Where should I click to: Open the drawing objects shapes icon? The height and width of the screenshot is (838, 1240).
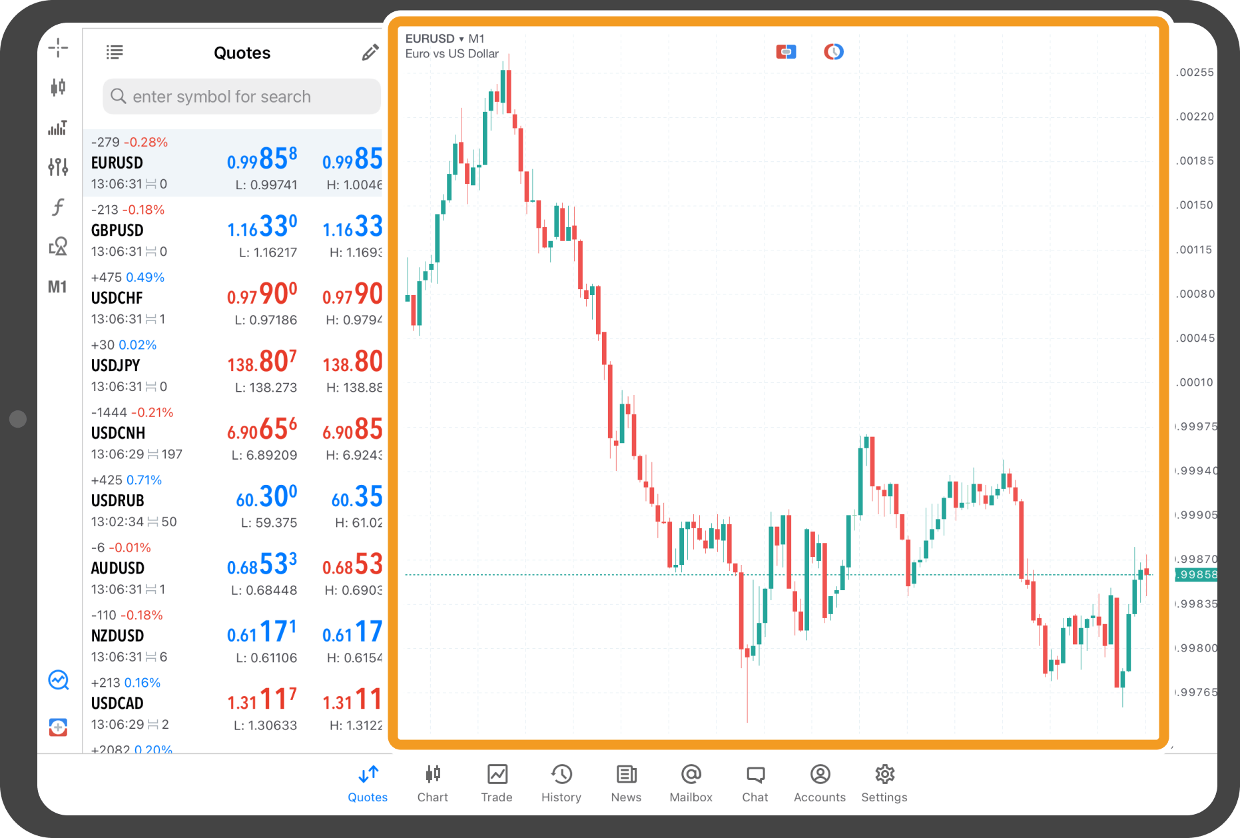point(58,246)
